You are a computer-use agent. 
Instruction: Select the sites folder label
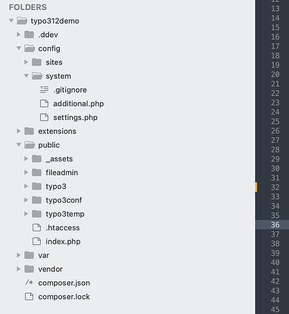[x=54, y=62]
